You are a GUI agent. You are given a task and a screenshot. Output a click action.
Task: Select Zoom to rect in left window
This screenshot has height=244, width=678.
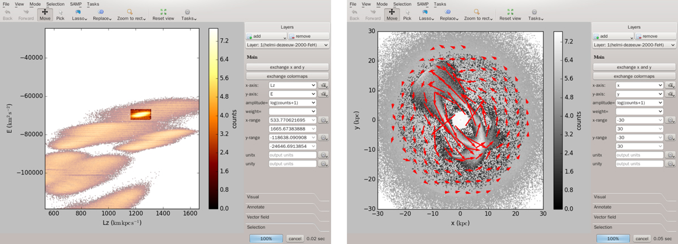131,14
